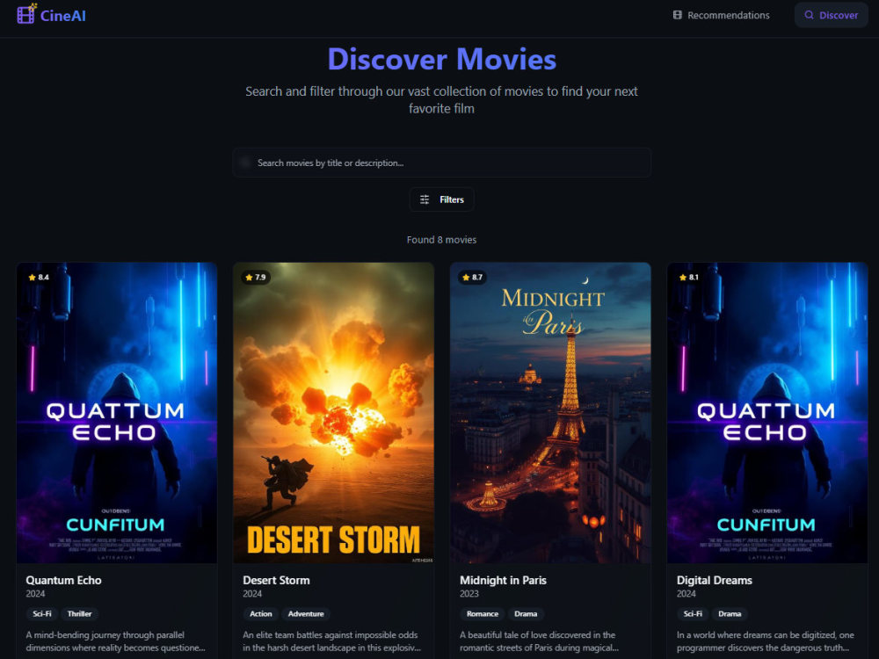879x659 pixels.
Task: Click the 7.9 star rating badge
Action: [x=256, y=278]
